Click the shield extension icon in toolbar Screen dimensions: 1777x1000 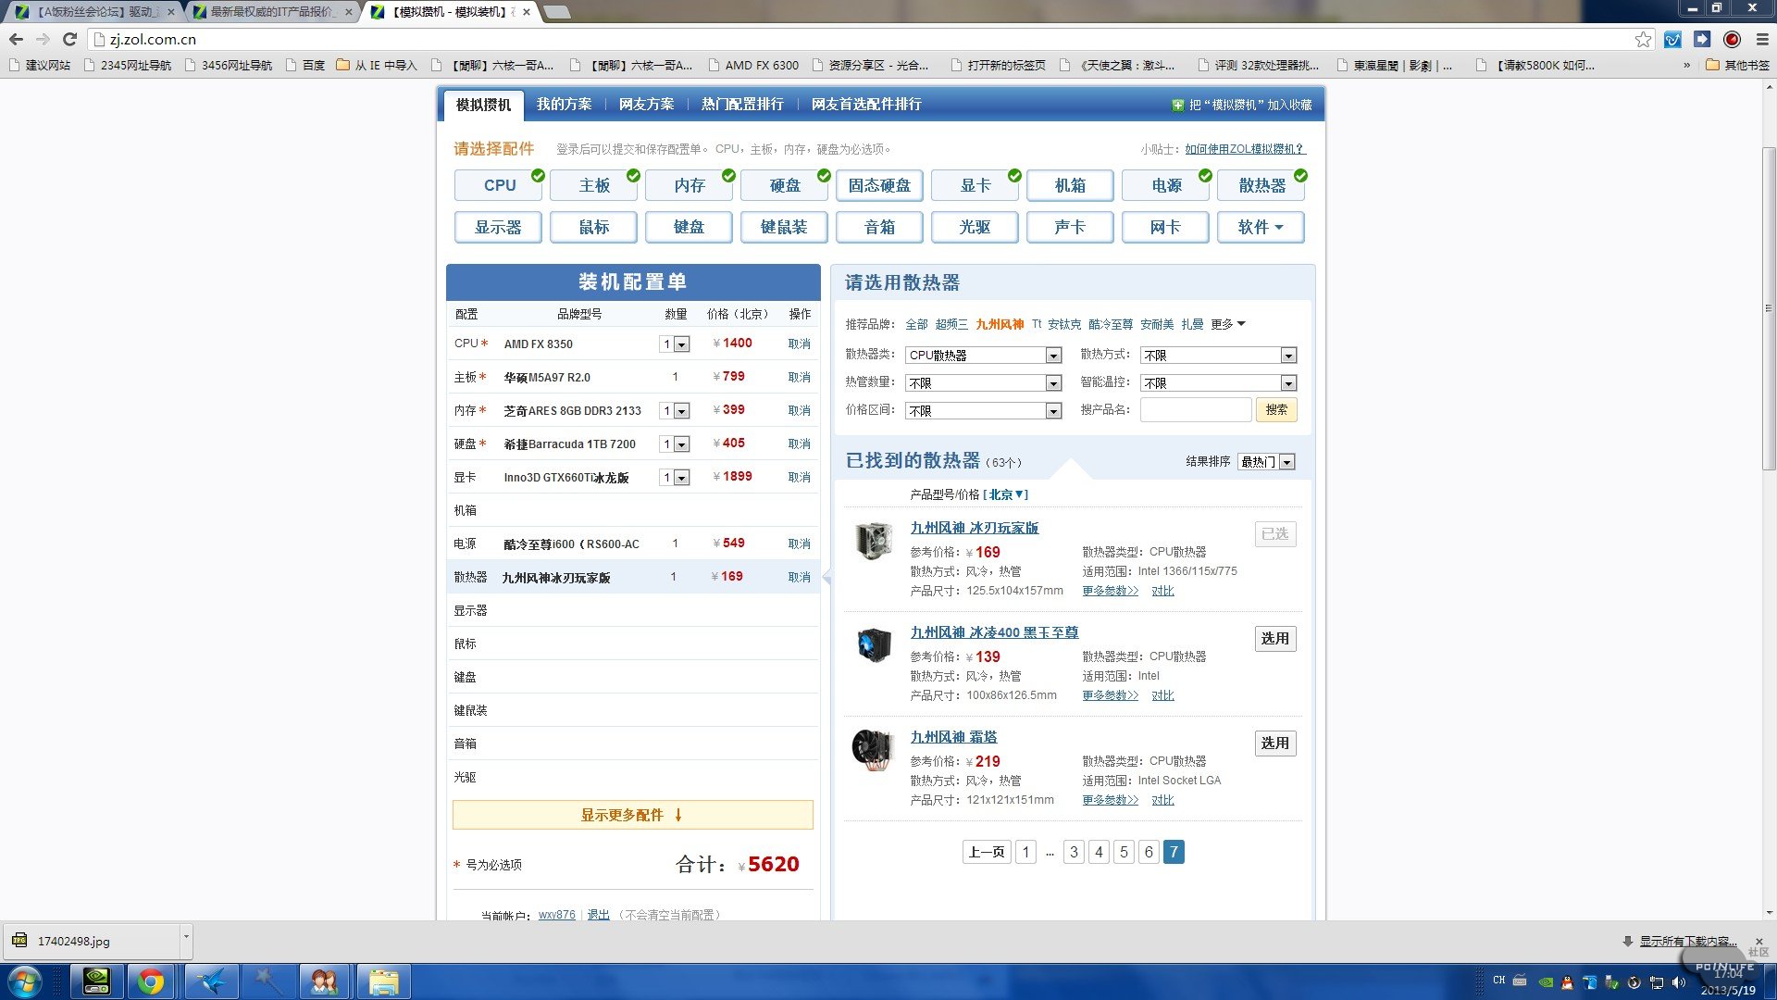pos(1672,39)
